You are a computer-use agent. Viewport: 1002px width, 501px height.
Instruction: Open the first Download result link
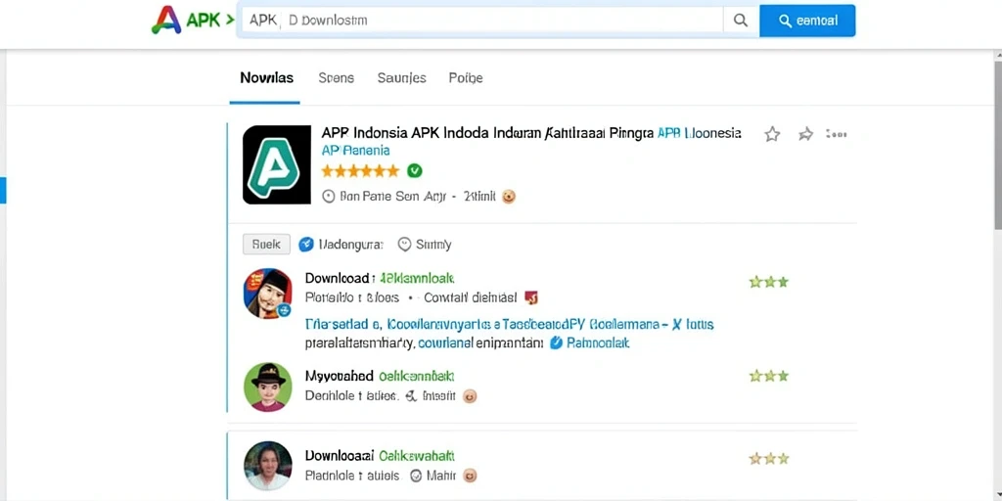(380, 278)
